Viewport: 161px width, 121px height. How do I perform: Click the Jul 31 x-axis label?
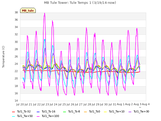112,104
